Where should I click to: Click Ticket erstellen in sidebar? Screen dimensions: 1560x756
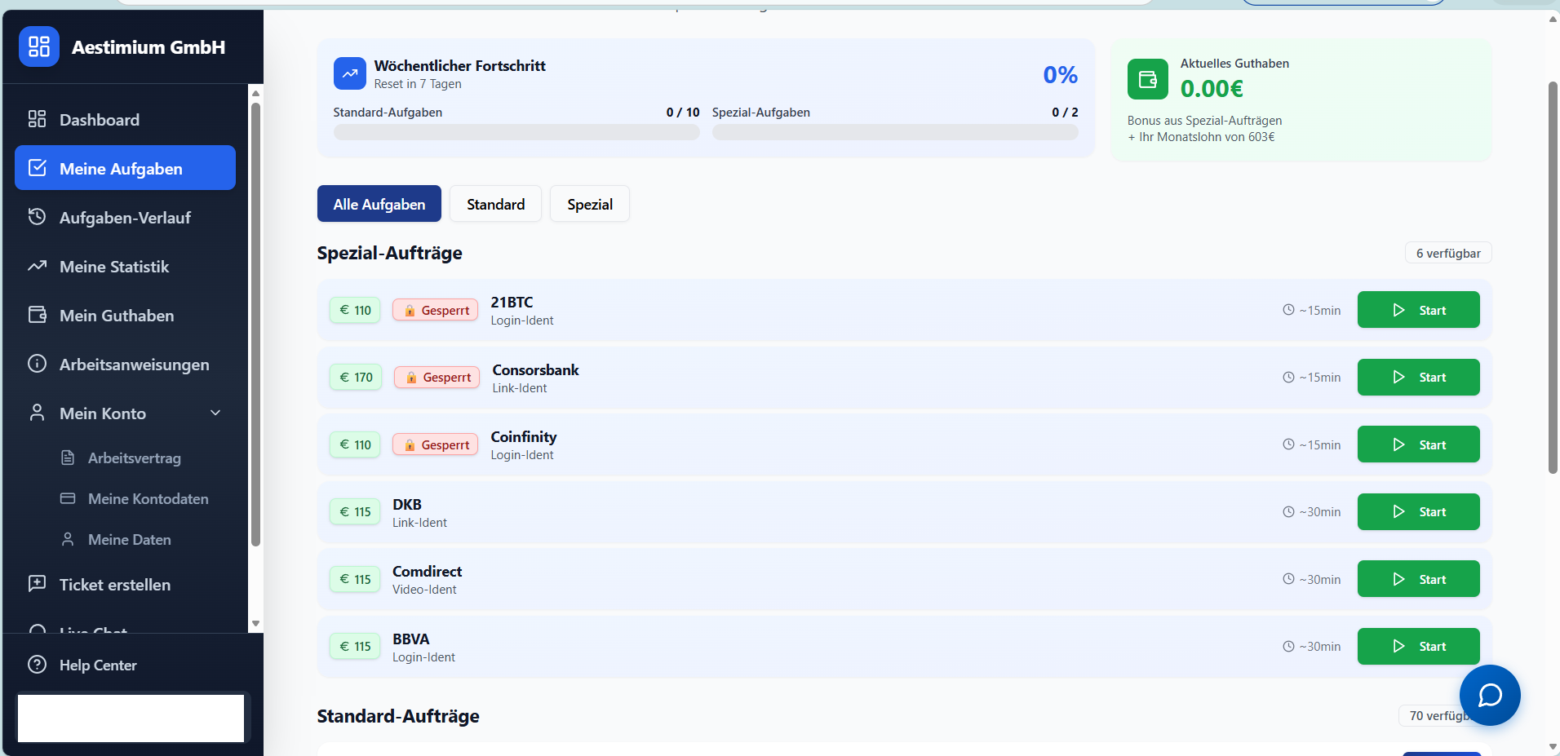[125, 585]
